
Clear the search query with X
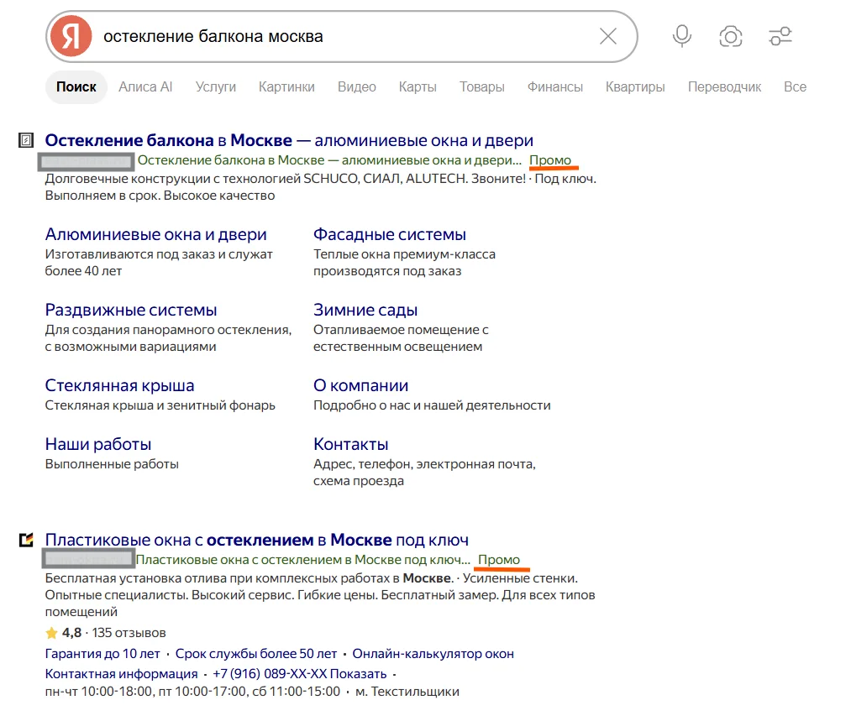pyautogui.click(x=608, y=36)
